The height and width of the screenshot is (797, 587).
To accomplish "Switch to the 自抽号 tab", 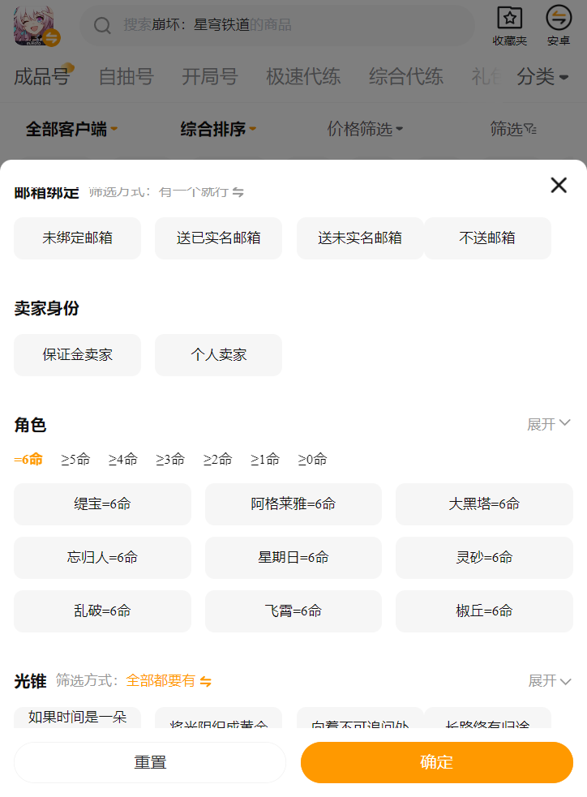I will pos(126,77).
